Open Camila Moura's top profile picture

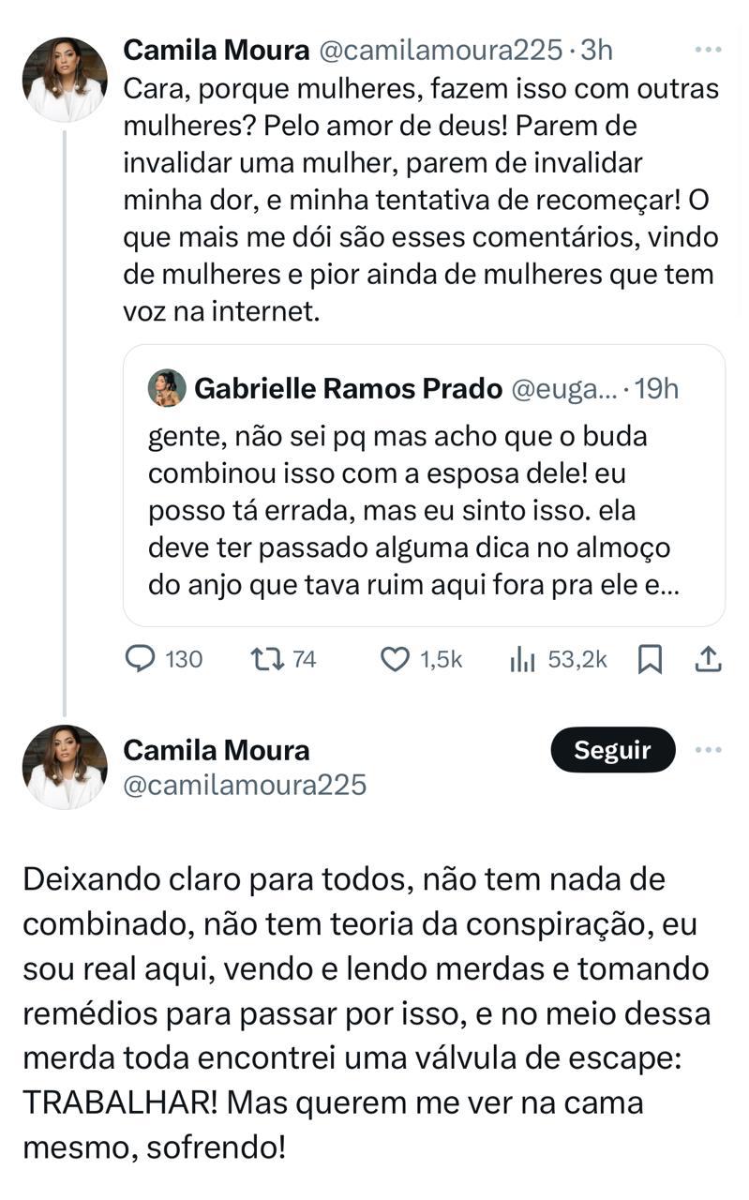click(x=65, y=80)
